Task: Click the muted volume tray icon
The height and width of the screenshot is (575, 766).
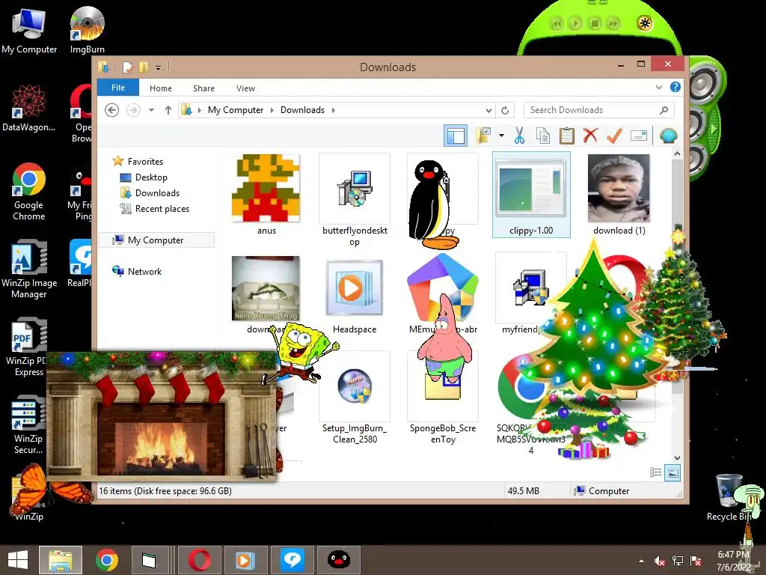Action: (x=660, y=561)
